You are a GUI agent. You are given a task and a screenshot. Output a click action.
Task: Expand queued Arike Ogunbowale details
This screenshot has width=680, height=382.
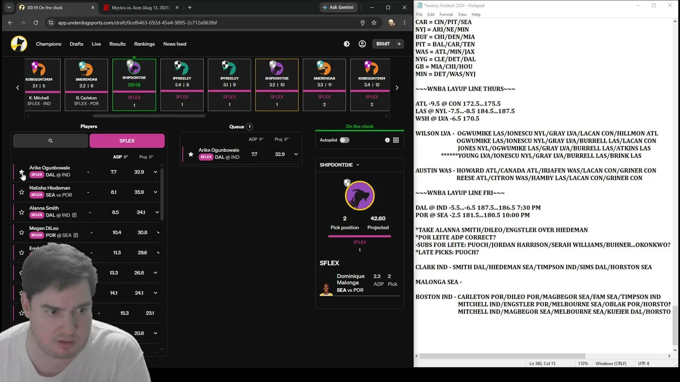coord(296,154)
